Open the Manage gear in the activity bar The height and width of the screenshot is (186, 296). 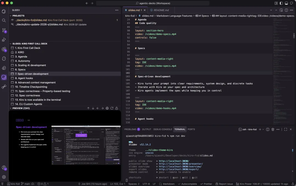click(4, 177)
